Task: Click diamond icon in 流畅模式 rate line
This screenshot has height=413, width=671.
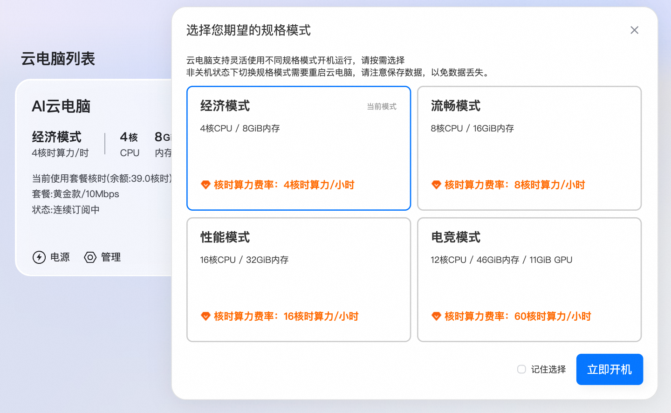Action: (436, 185)
